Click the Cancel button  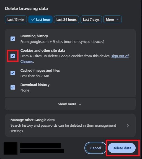95,148
